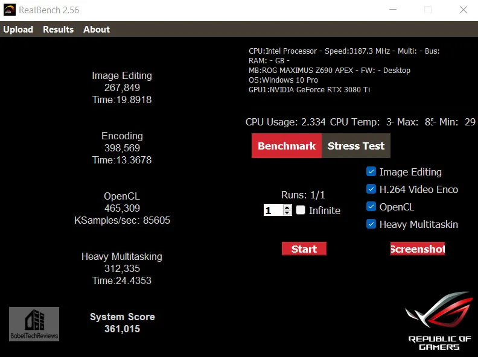Click the OpenCL score 465,309

tap(123, 209)
